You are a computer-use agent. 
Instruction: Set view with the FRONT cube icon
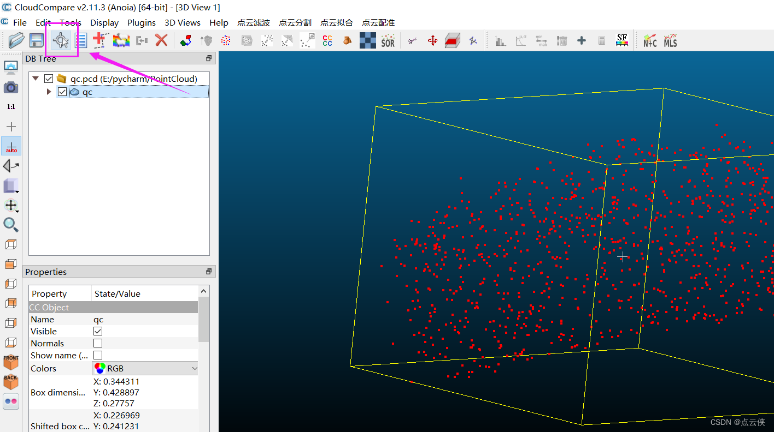[x=11, y=362]
